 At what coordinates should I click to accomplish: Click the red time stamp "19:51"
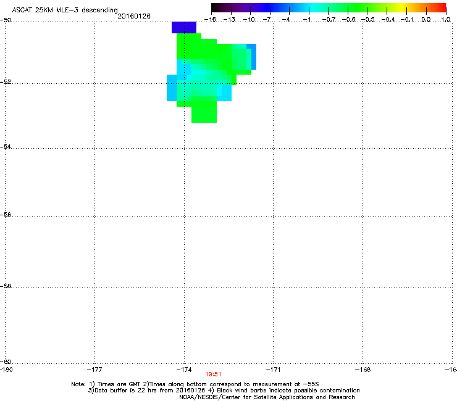coord(213,374)
